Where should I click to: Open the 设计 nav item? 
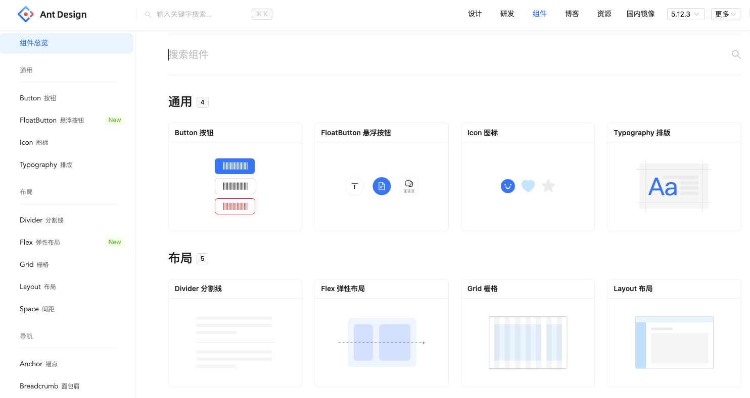(x=475, y=14)
